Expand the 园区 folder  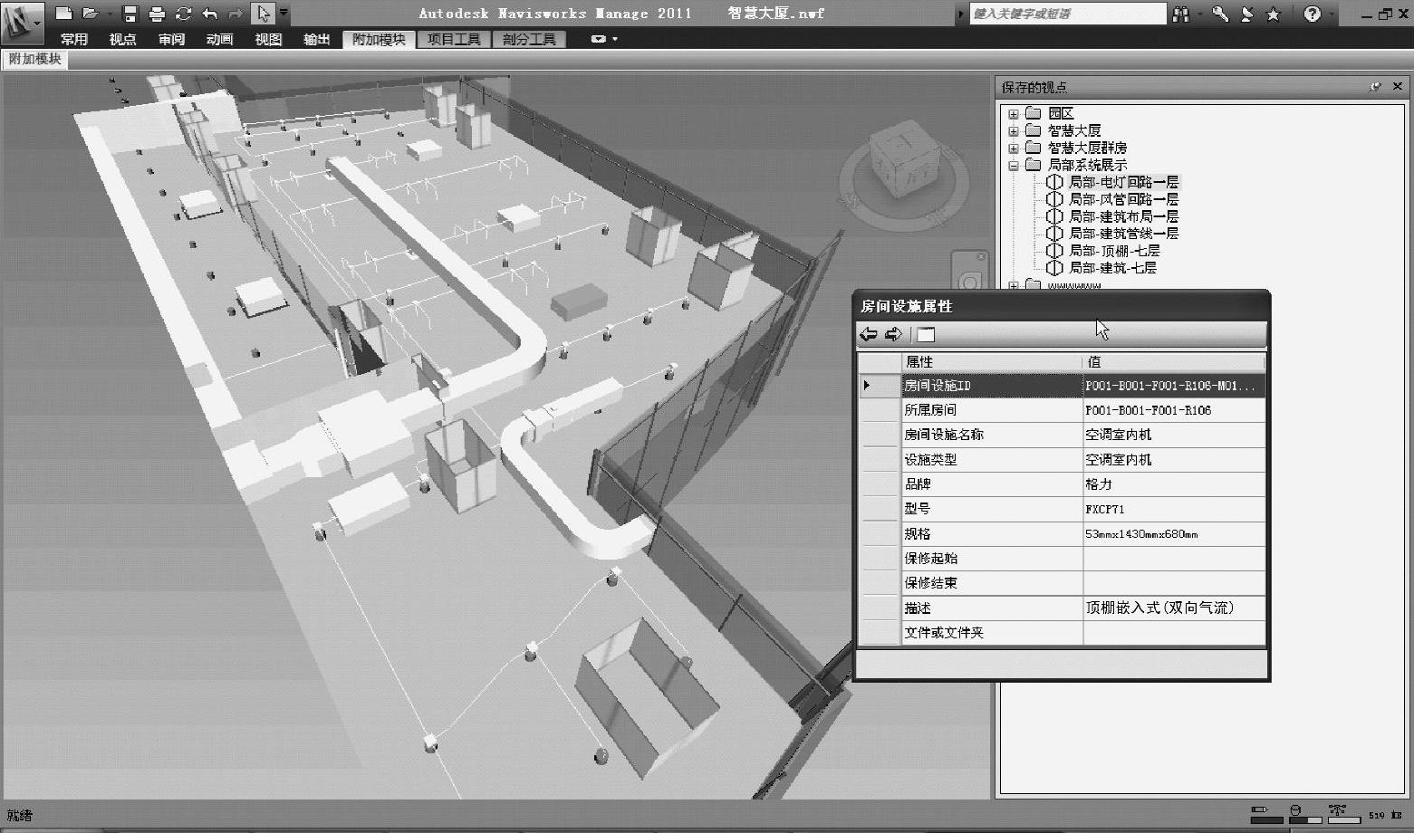[x=1013, y=114]
